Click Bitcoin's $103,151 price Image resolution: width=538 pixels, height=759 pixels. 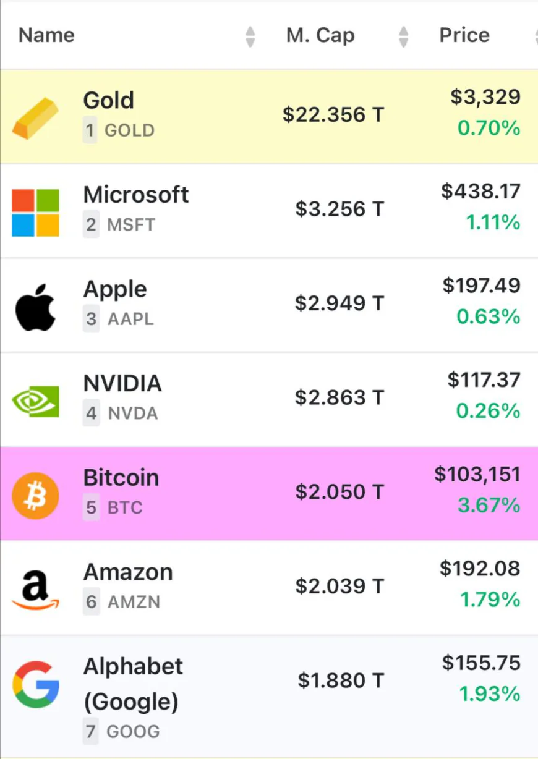click(477, 475)
